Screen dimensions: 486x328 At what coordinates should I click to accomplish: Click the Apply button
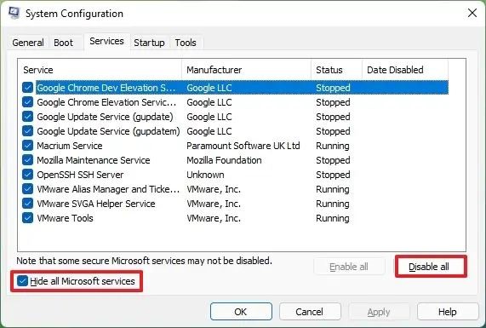[x=379, y=312]
